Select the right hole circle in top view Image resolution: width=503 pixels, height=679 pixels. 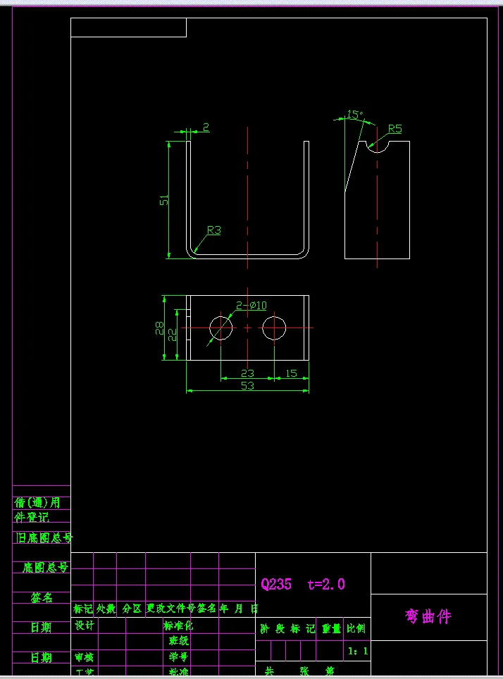[x=274, y=328]
